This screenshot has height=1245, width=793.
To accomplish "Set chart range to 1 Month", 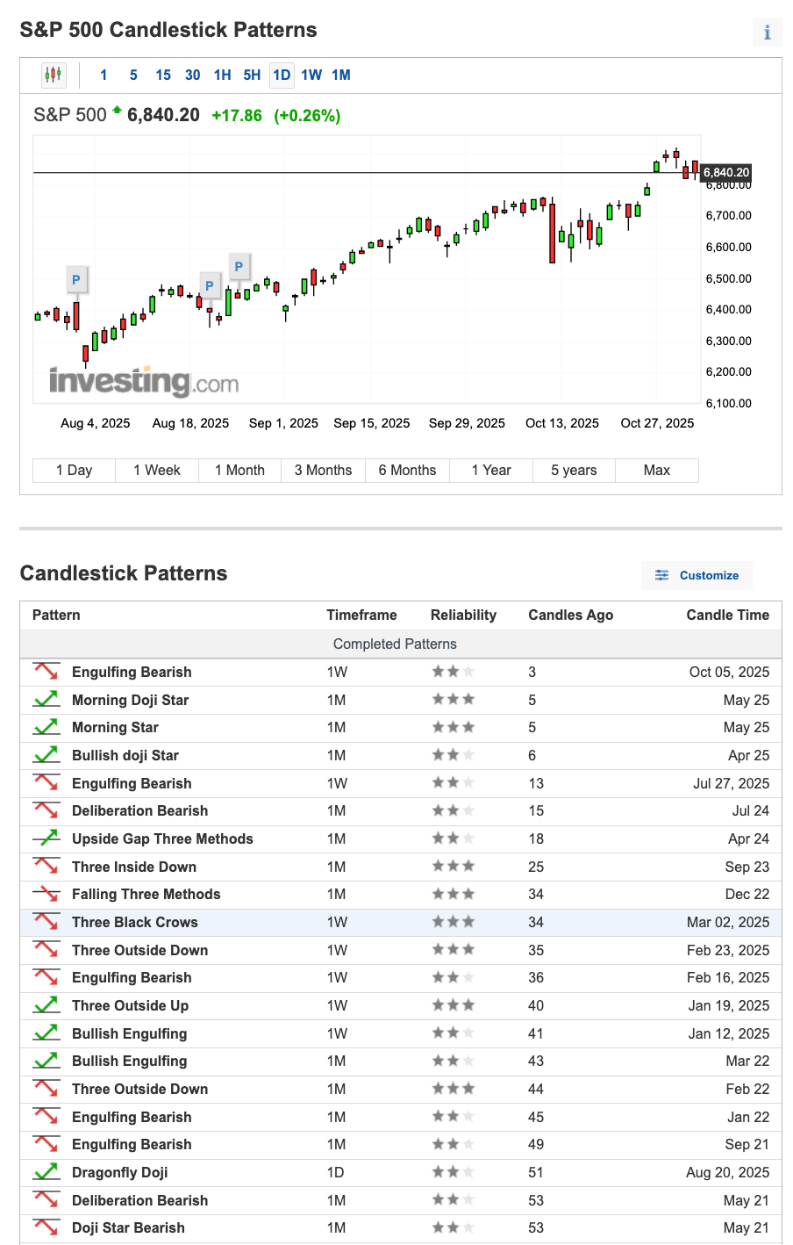I will pos(239,470).
